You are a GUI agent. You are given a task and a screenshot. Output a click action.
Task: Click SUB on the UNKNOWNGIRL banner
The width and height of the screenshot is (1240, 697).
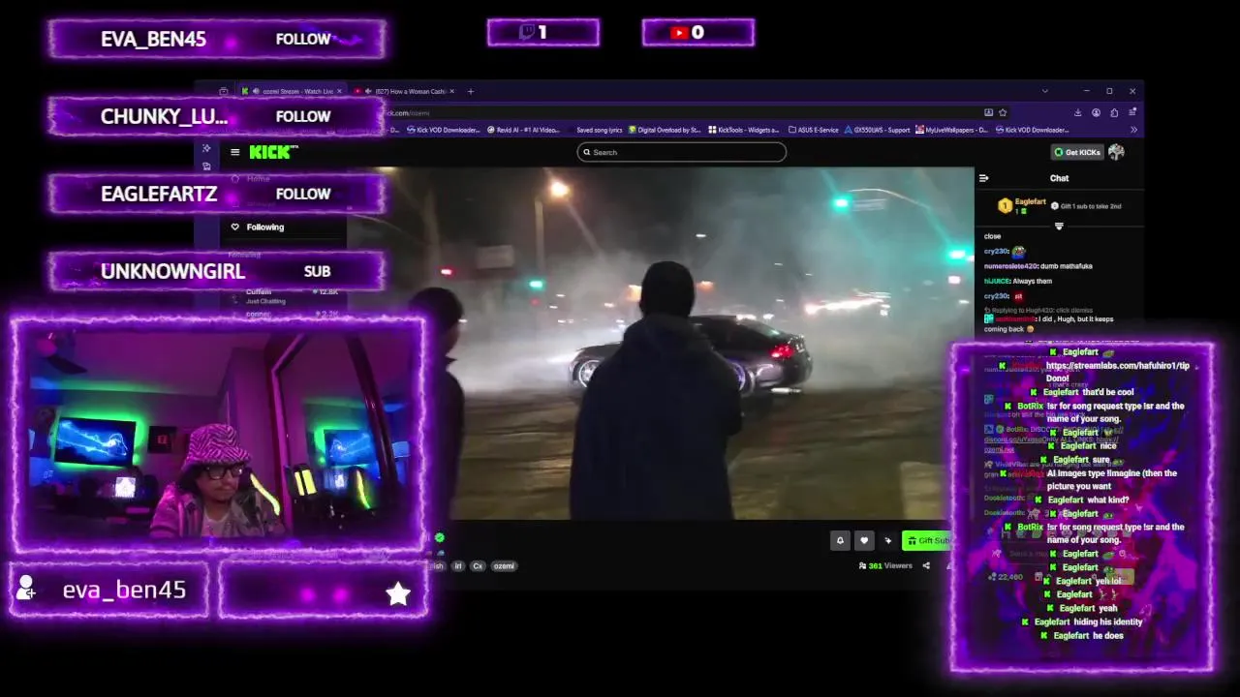(317, 271)
